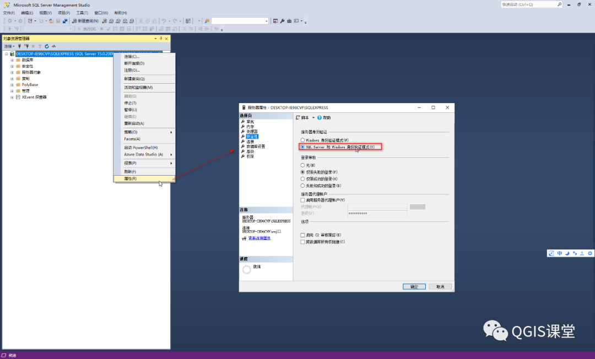Click the 脚本 script icon in dialog toolbar

click(x=298, y=117)
